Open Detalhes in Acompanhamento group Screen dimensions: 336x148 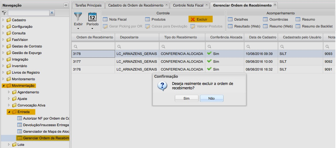point(238,19)
